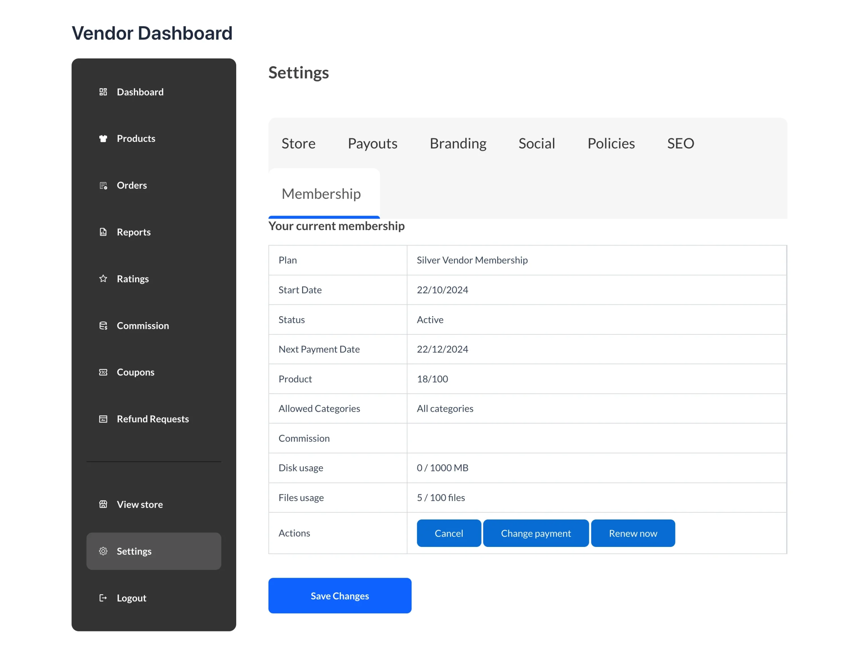The image size is (859, 670).
Task: Click the Reports document icon
Action: [x=103, y=232]
